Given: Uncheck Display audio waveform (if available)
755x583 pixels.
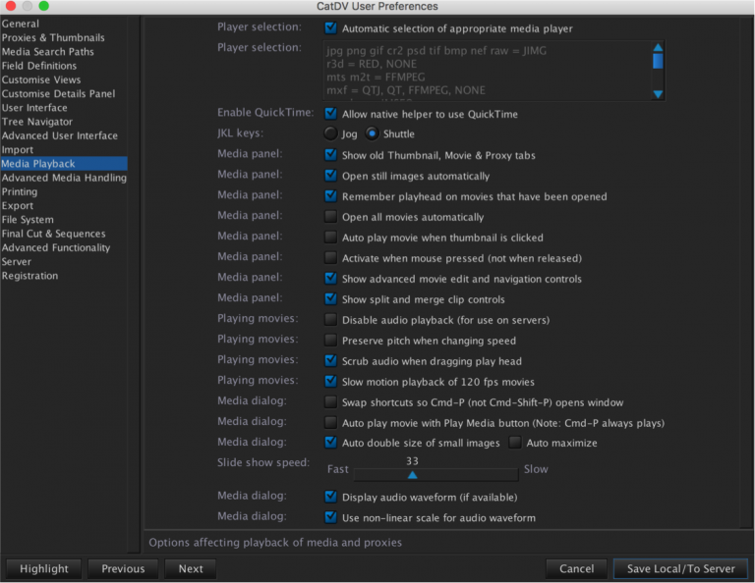Looking at the screenshot, I should (x=330, y=497).
